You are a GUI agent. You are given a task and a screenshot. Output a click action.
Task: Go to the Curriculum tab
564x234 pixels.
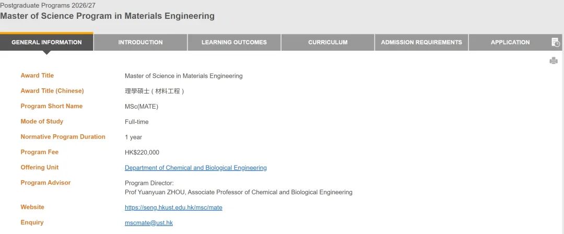pos(327,42)
